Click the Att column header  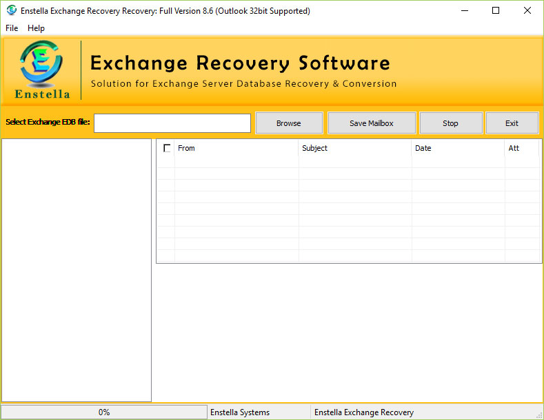click(522, 148)
